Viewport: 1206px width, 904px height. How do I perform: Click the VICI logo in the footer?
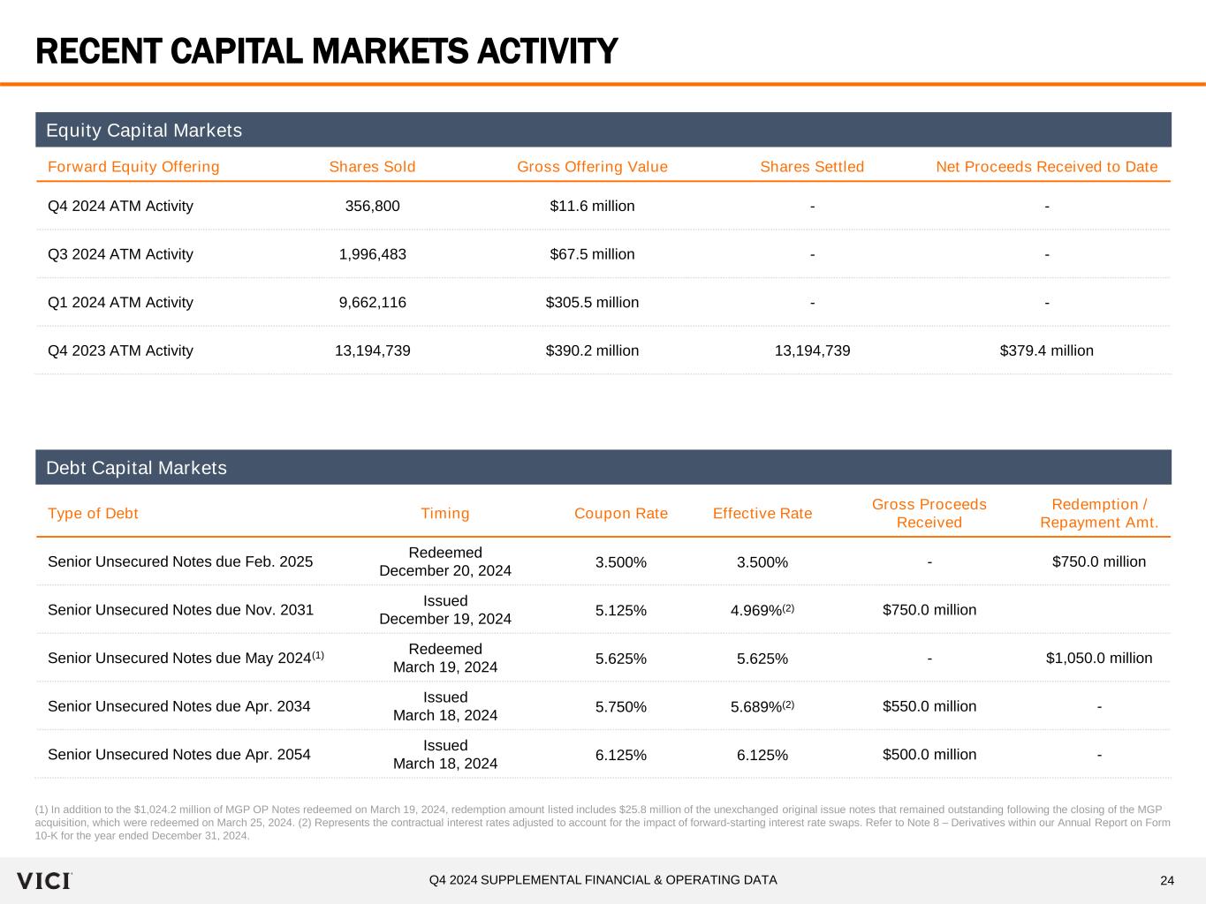point(44,880)
